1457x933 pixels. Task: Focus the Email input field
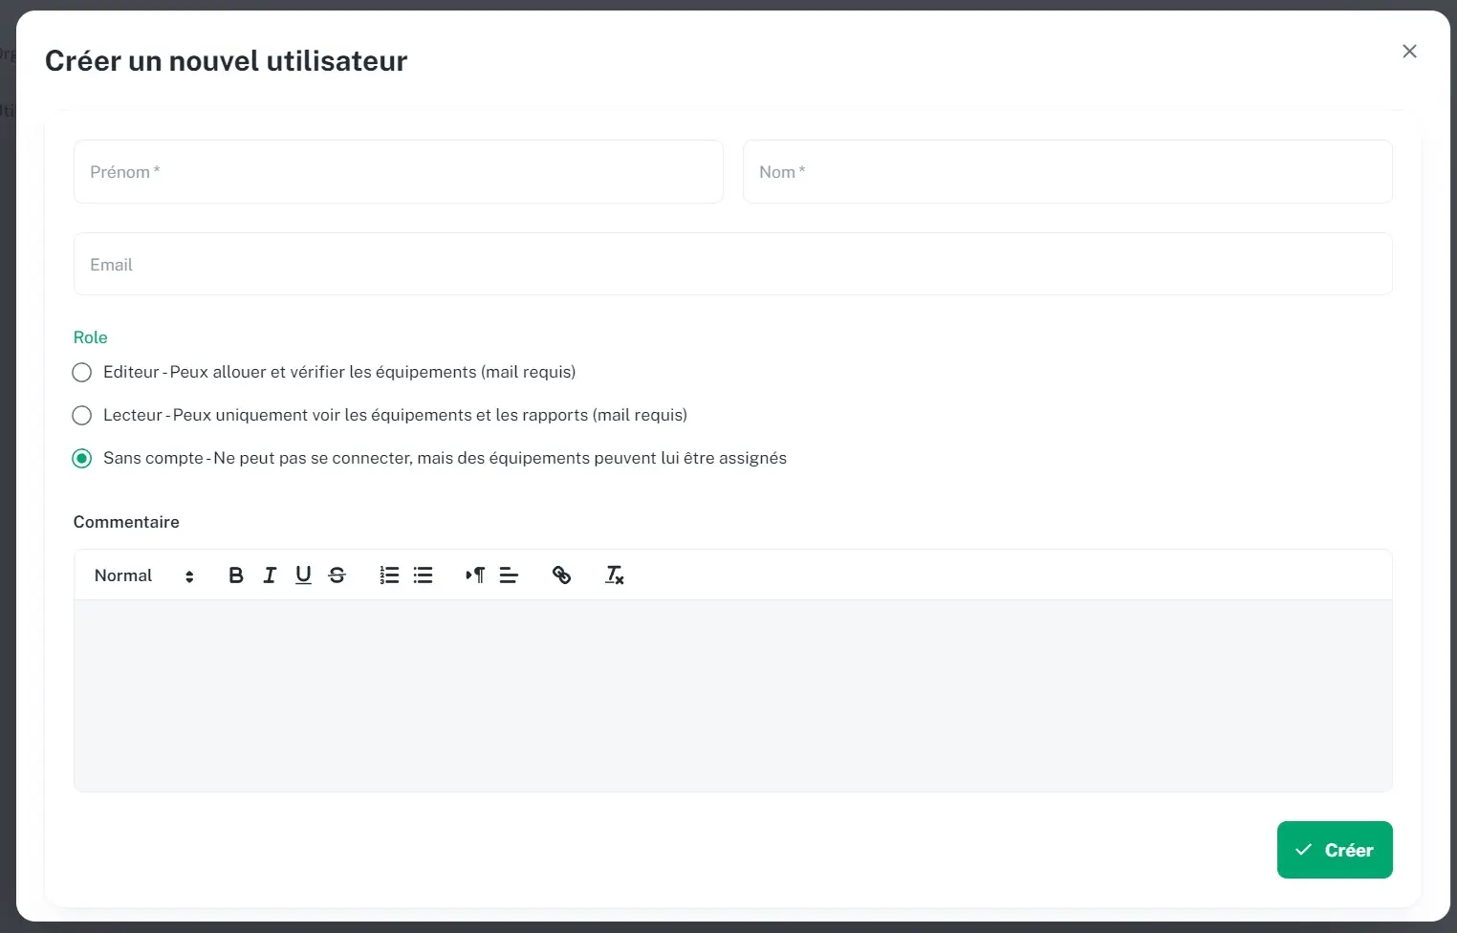click(x=733, y=265)
